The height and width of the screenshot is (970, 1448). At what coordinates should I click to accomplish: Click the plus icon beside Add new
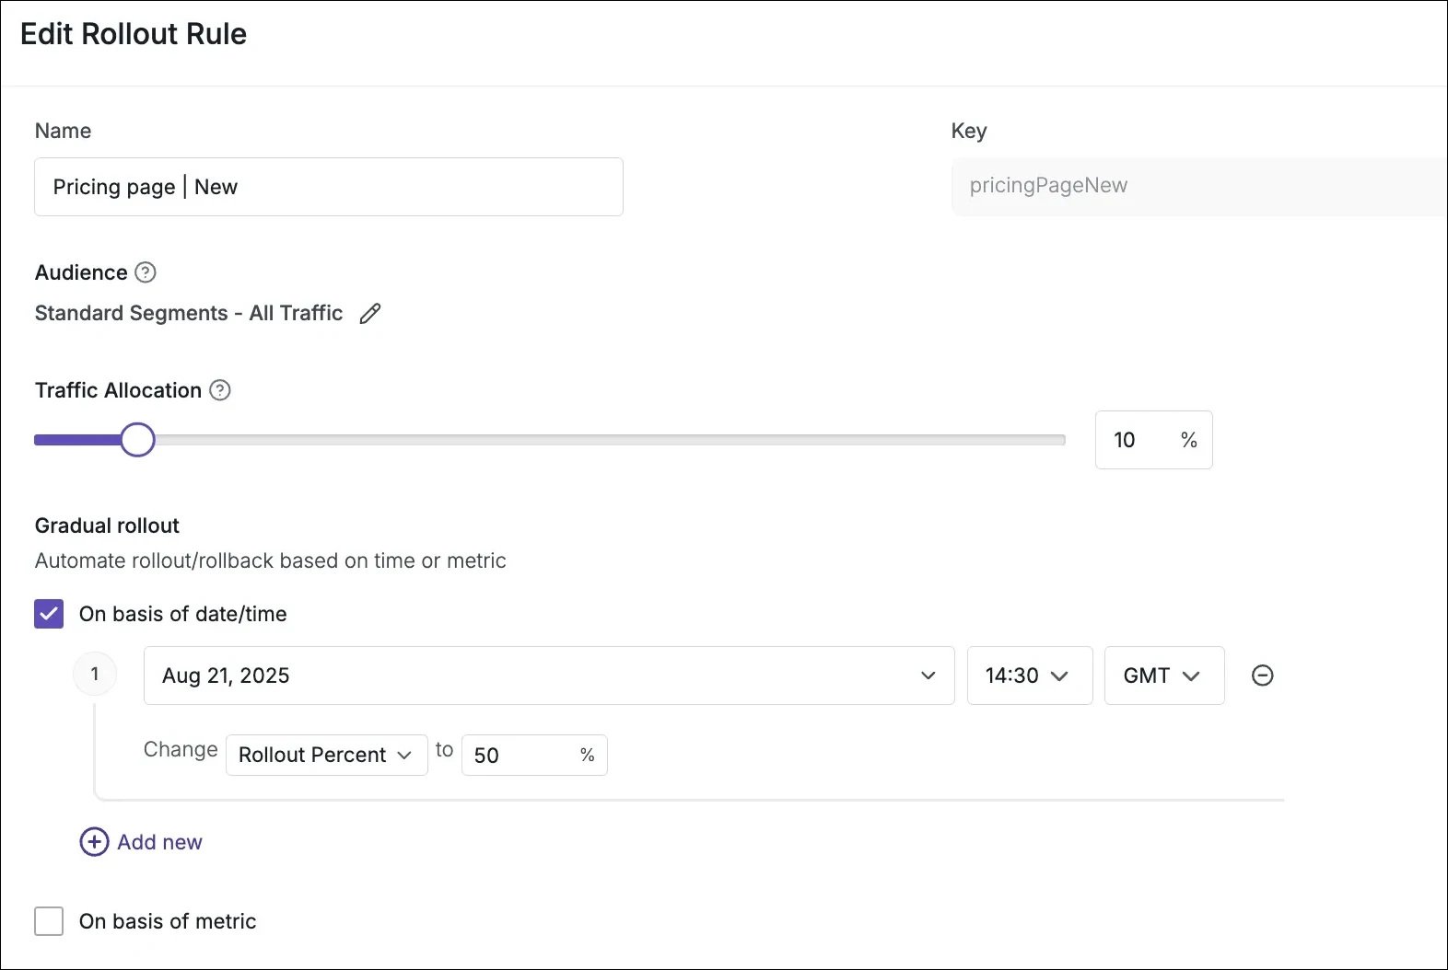click(x=94, y=842)
